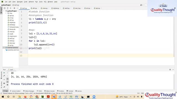177x99 pixels.
Task: Open the Terminal tool window
Action: tap(70, 91)
